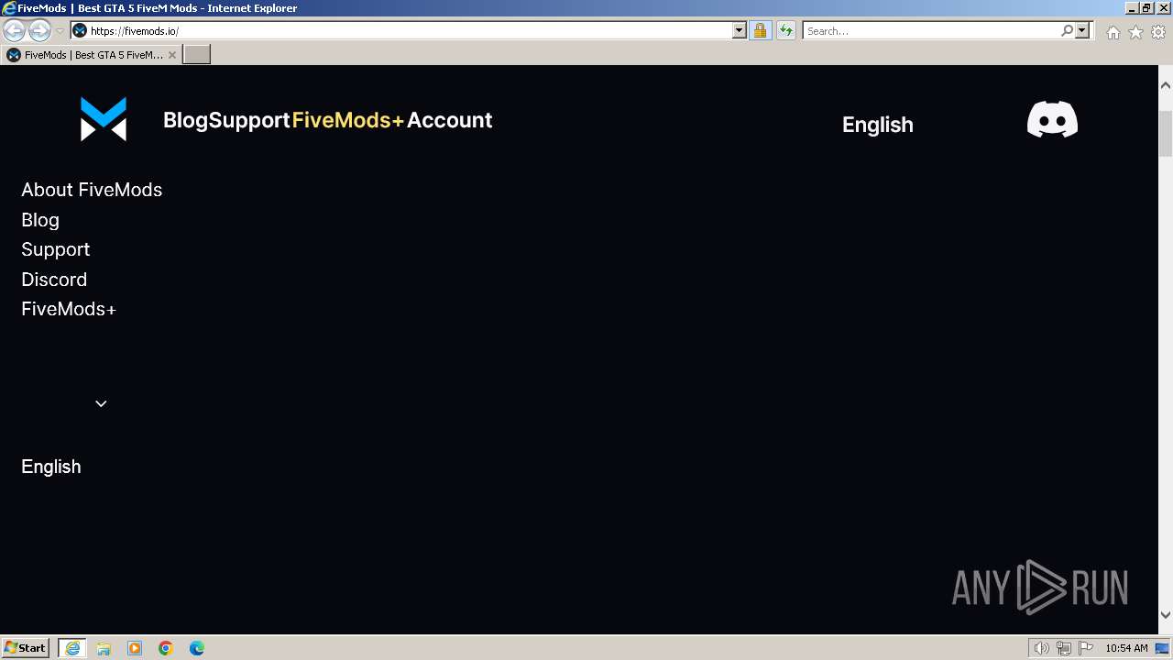Open Blog in top navigation

[x=186, y=120]
